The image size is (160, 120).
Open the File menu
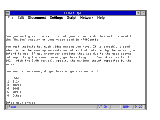[10, 18]
